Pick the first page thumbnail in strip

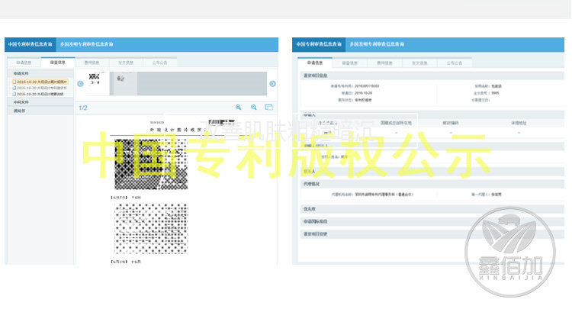click(96, 83)
